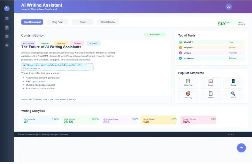The height and width of the screenshot is (164, 252).
Task: Click the Popular Templates heading
Action: [191, 73]
